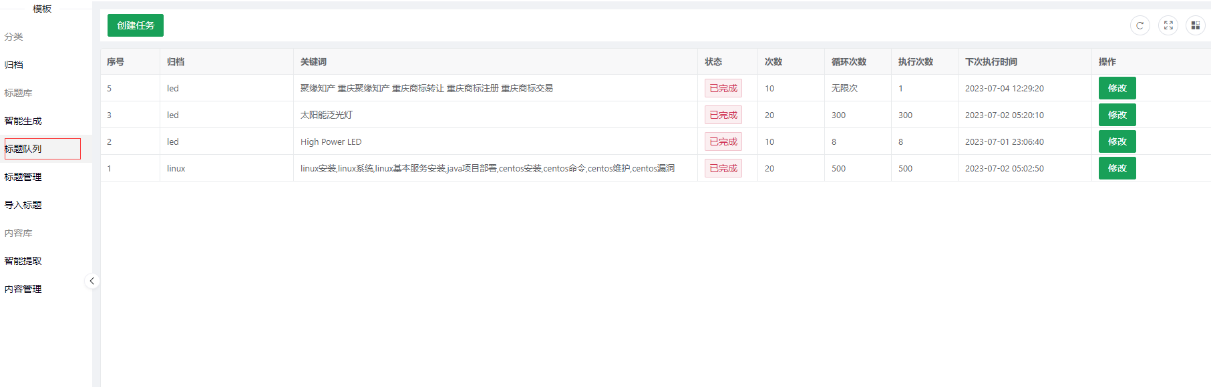Toggle fullscreen view of the table
Image resolution: width=1211 pixels, height=387 pixels.
(1168, 25)
